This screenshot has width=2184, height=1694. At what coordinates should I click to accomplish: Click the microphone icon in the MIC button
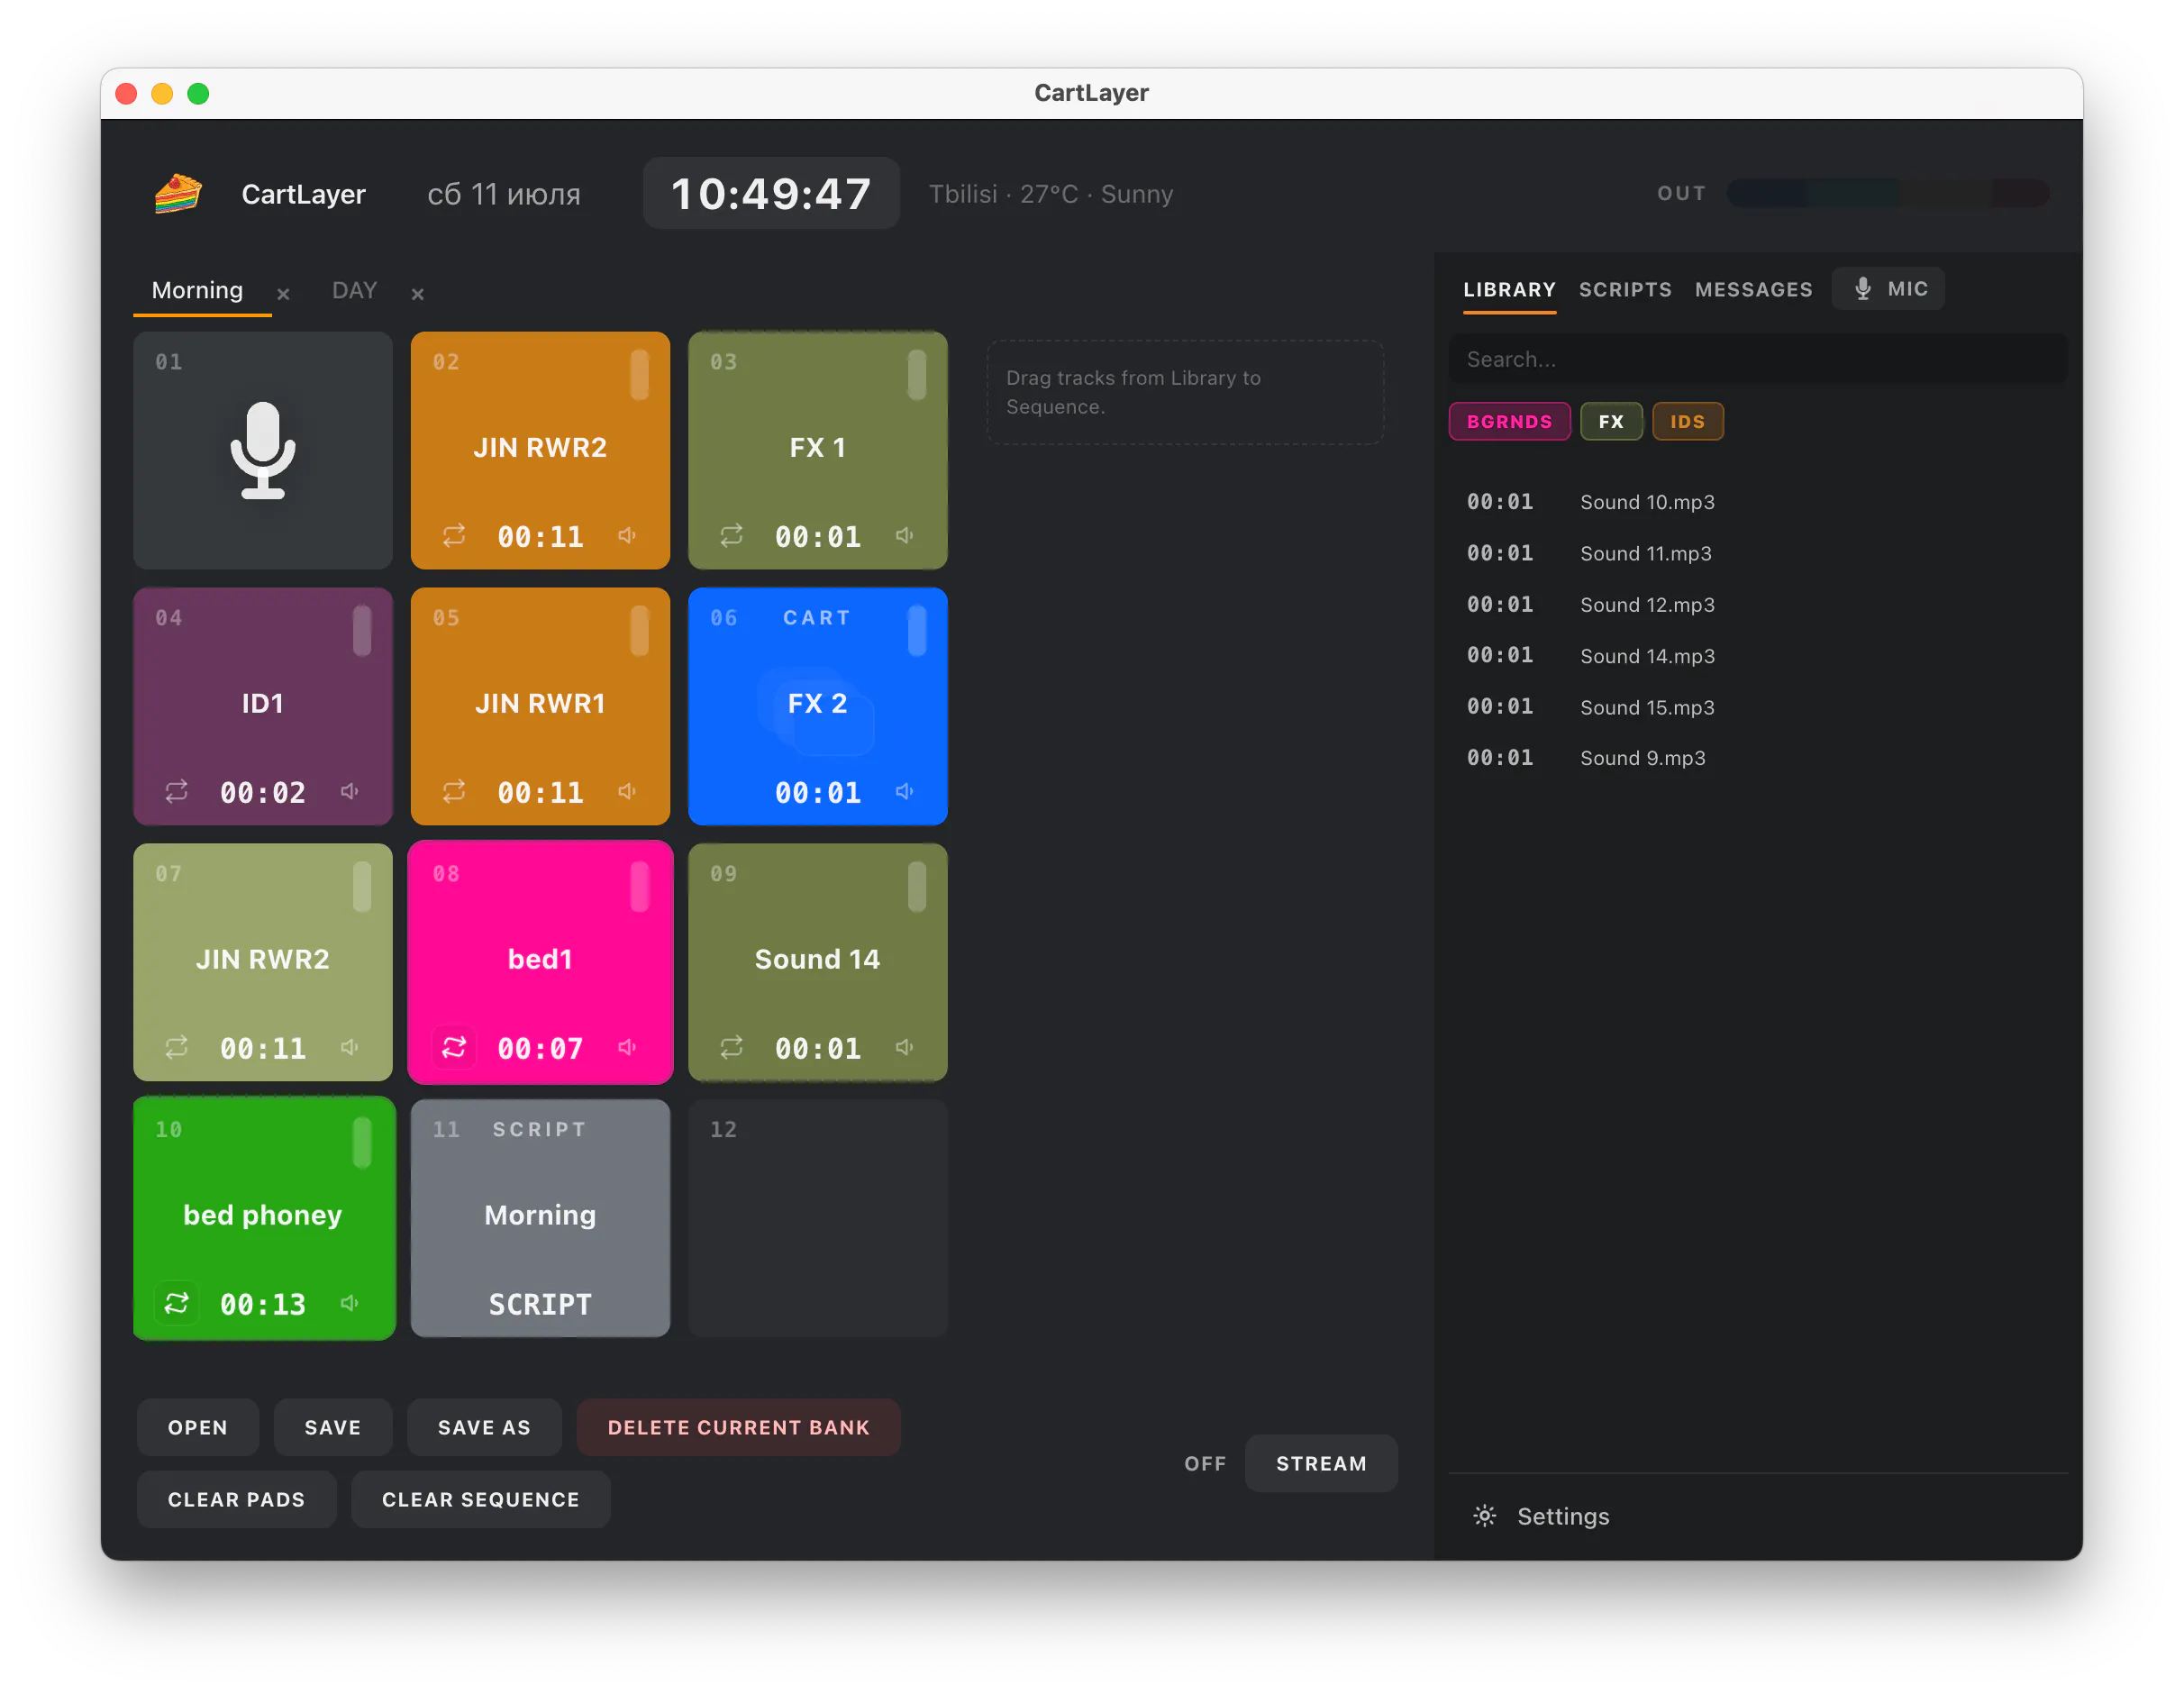tap(1863, 289)
